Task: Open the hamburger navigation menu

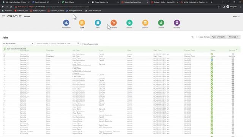Action: (x=4, y=16)
